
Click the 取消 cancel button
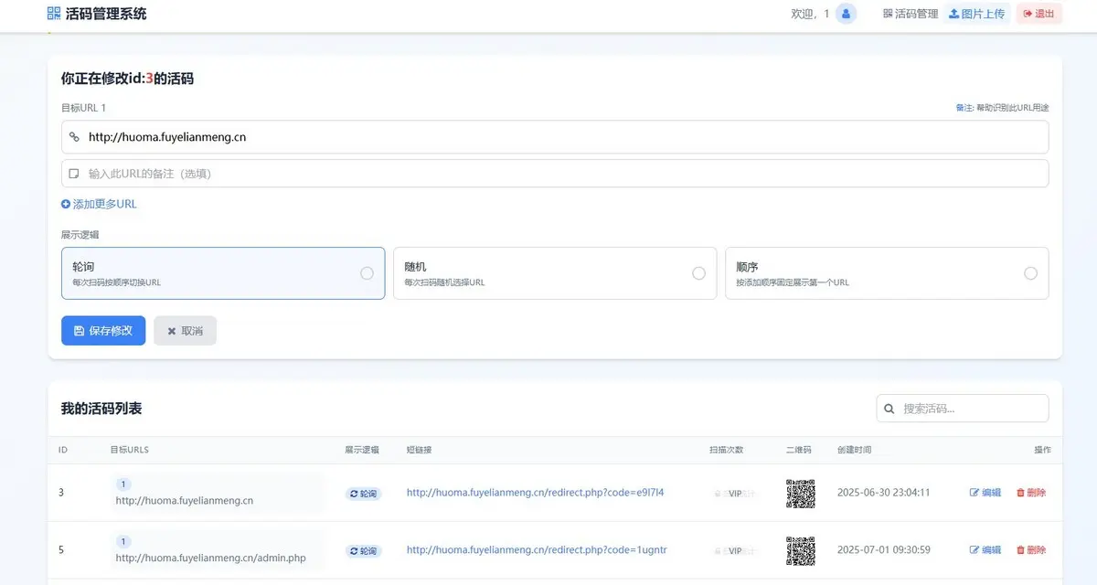[x=185, y=331]
